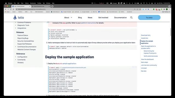The height and width of the screenshot is (98, 175).
Task: Reload the page with refresh icon
Action: [x=11, y=9]
